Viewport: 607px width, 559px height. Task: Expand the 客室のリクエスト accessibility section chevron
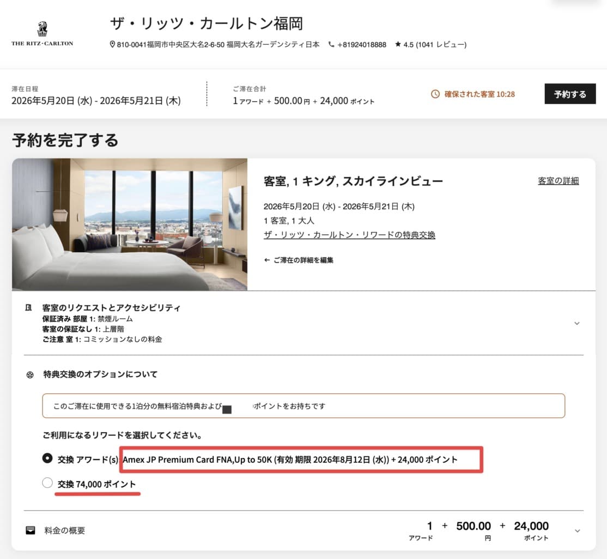tap(576, 323)
